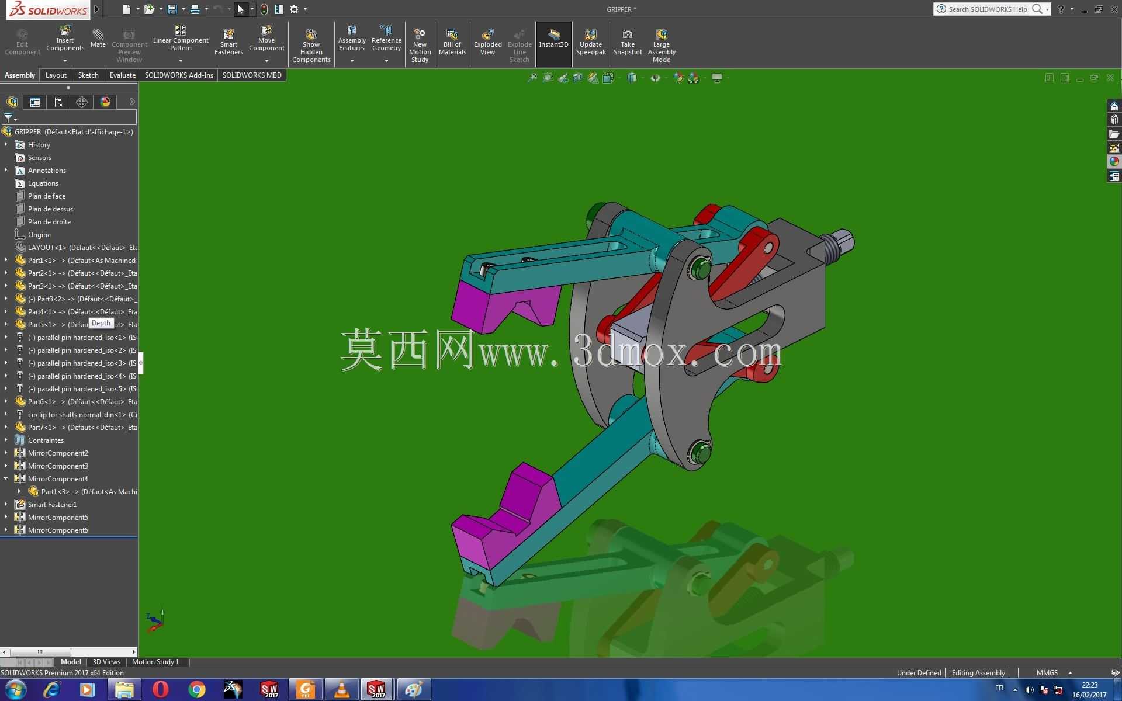Viewport: 1122px width, 701px height.
Task: Open the Appearances color ball task pane
Action: point(1114,162)
